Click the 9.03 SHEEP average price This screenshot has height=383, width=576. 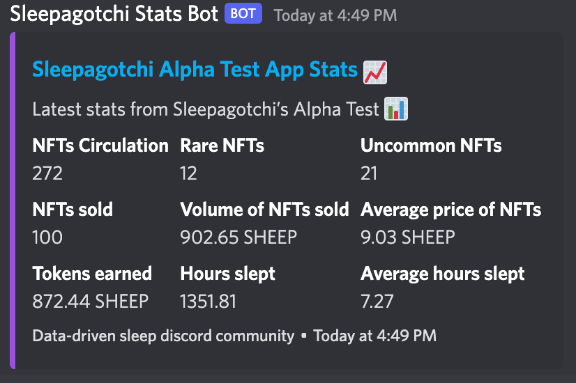click(x=408, y=237)
